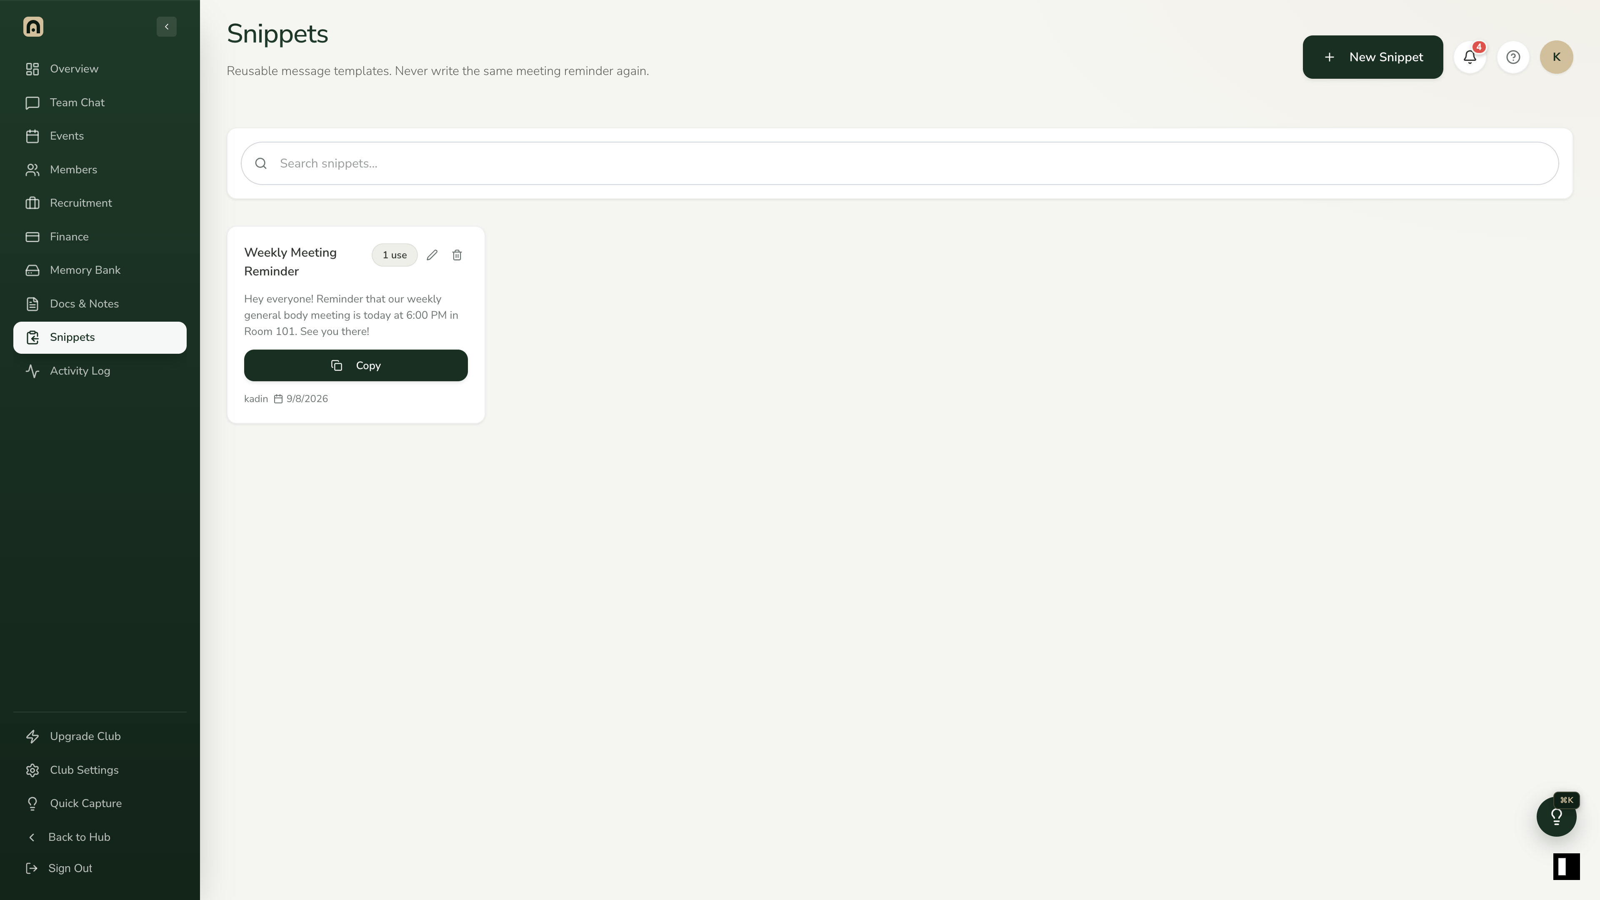
Task: Edit the Weekly Meeting Reminder snippet
Action: [432, 255]
